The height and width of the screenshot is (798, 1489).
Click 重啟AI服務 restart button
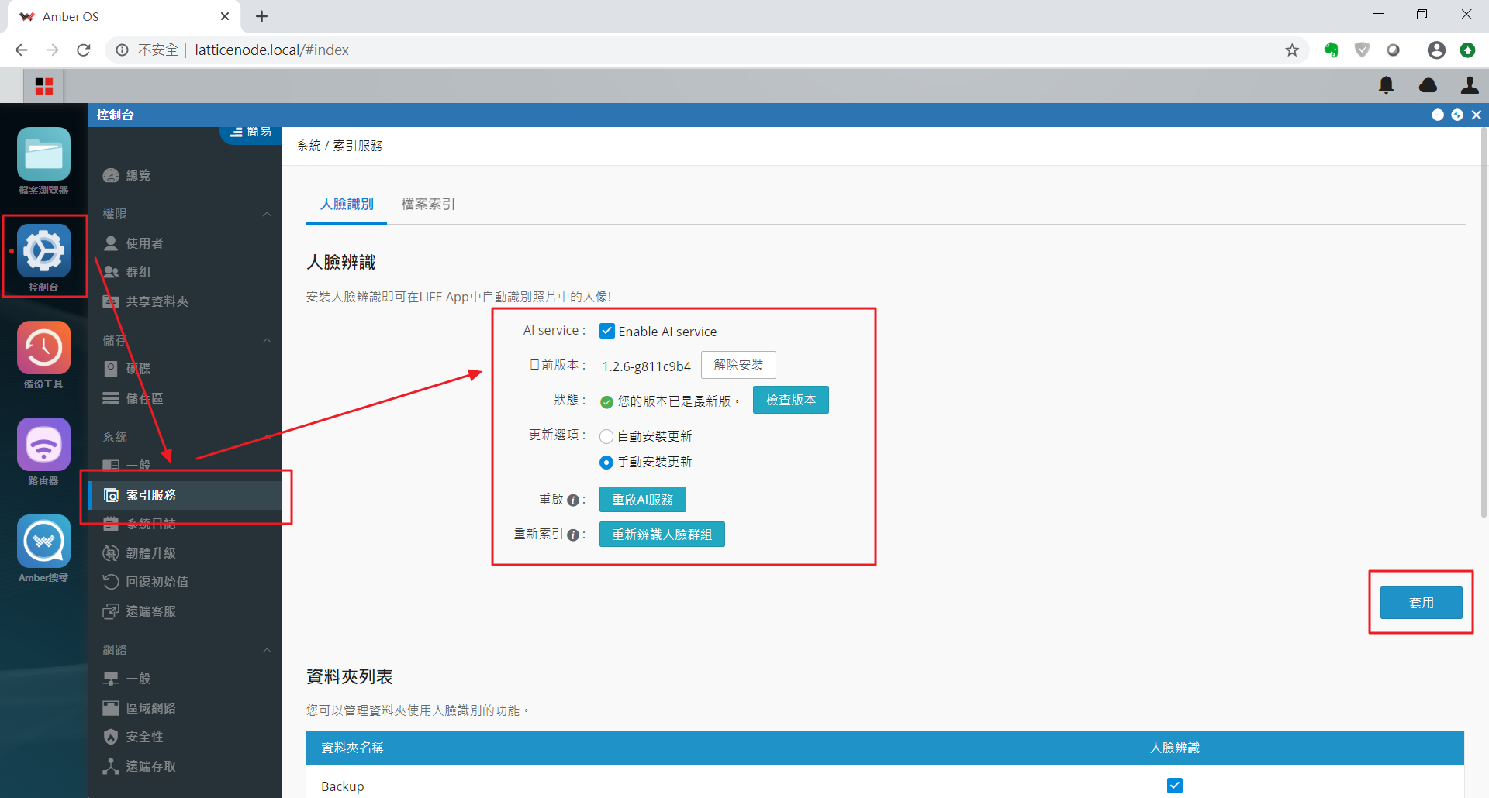click(642, 500)
